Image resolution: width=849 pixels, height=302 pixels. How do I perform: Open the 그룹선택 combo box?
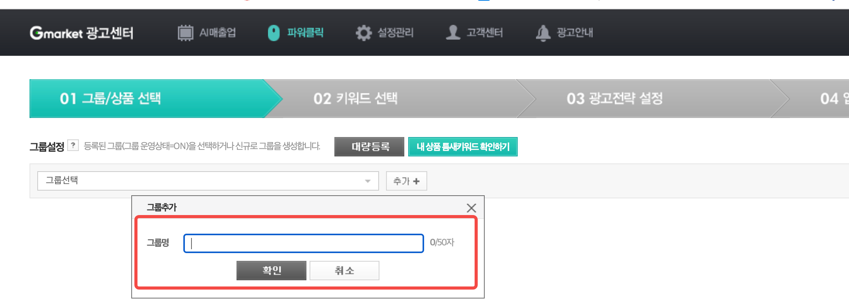208,181
